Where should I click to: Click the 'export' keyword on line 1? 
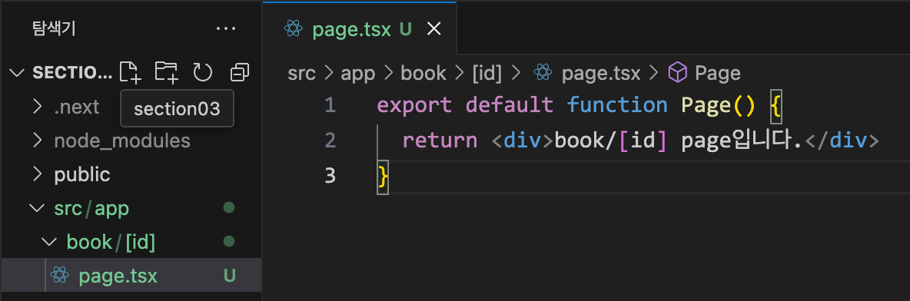[414, 105]
